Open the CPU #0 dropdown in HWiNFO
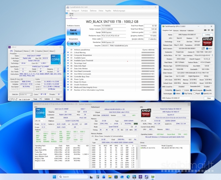Screen dimensions: 221x180 (x=40, y=121)
